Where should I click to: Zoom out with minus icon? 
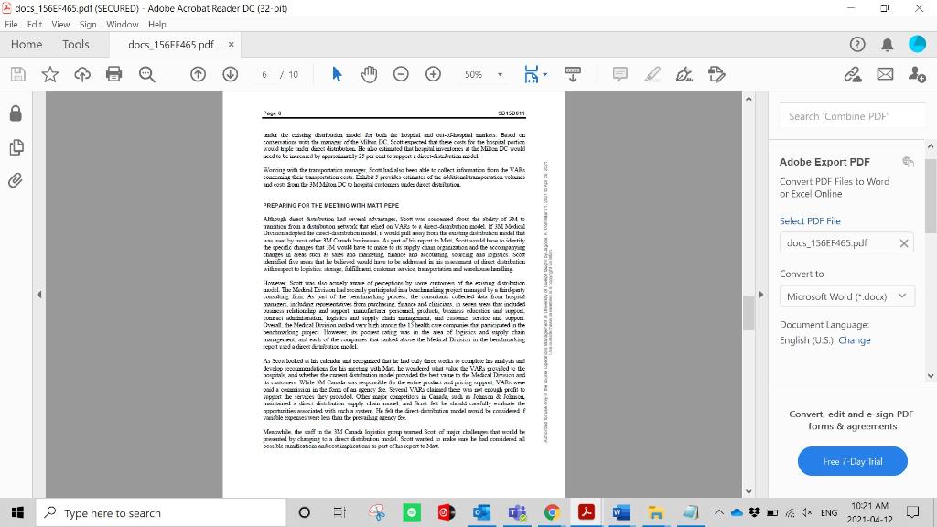click(x=401, y=74)
